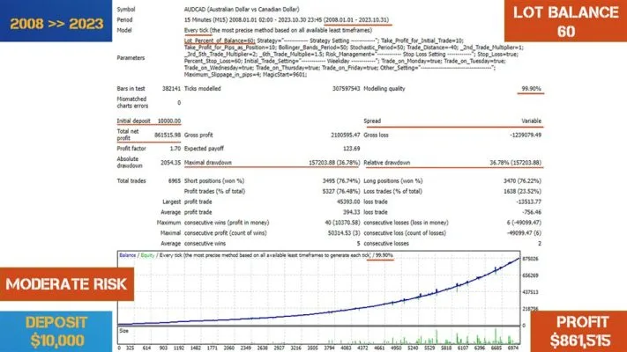Screen dimensions: 627x352
Task: Click the LOT BALANCE 60 orange banner
Action: click(565, 21)
